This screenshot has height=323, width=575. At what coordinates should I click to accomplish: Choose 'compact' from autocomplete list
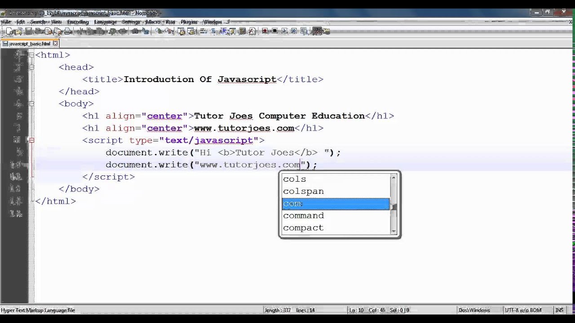[336, 228]
